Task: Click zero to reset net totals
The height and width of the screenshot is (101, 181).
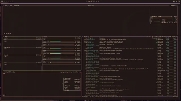Action: click(70, 72)
